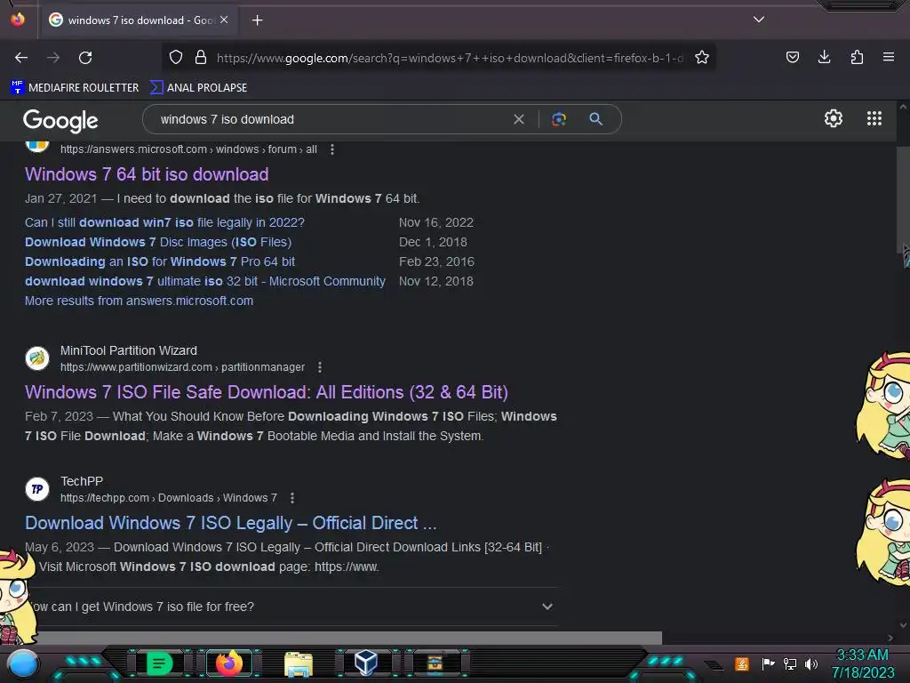910x683 pixels.
Task: Open MEDIAFIRE ROULETTER bookmark
Action: 75,88
